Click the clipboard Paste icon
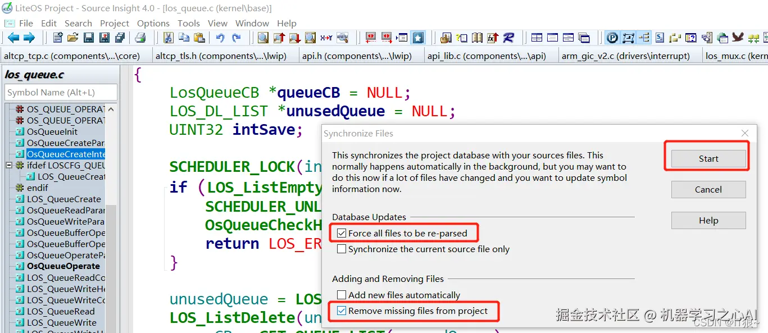Viewport: 768px width, 333px height. [199, 38]
